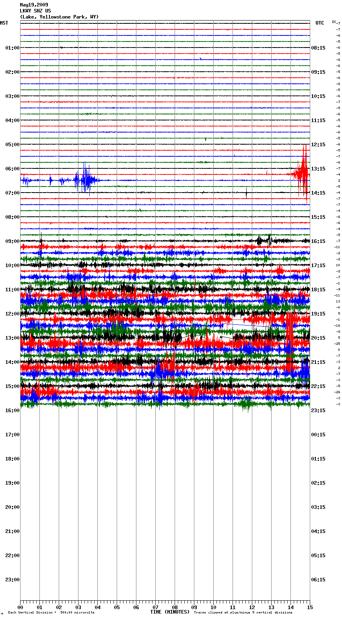Click the DC offset value "-26"
Viewport: 342px width, 618px height.
click(x=337, y=392)
